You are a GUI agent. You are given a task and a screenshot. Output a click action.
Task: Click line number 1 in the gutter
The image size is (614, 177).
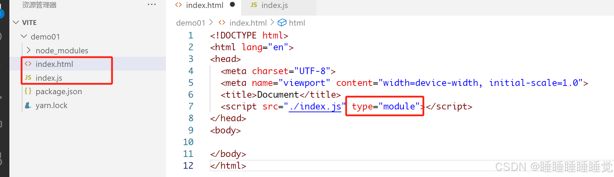(191, 35)
